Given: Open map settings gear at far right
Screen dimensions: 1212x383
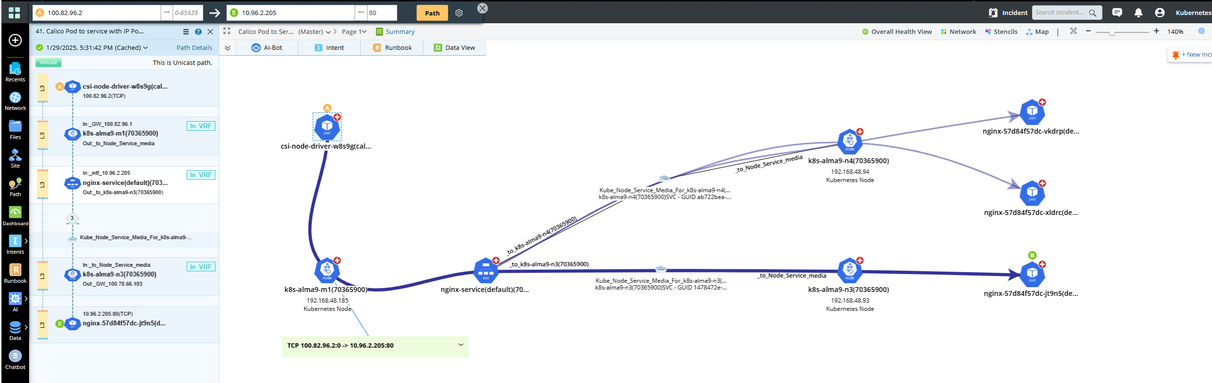Looking at the screenshot, I should (x=1201, y=31).
